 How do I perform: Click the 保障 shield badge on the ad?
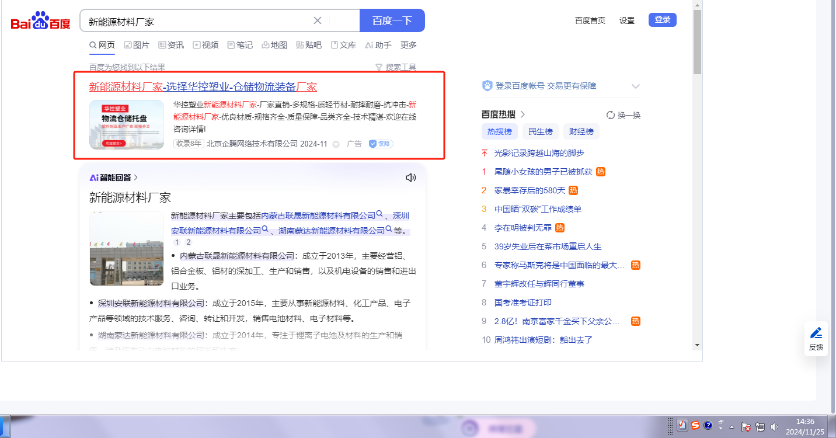[x=381, y=144]
